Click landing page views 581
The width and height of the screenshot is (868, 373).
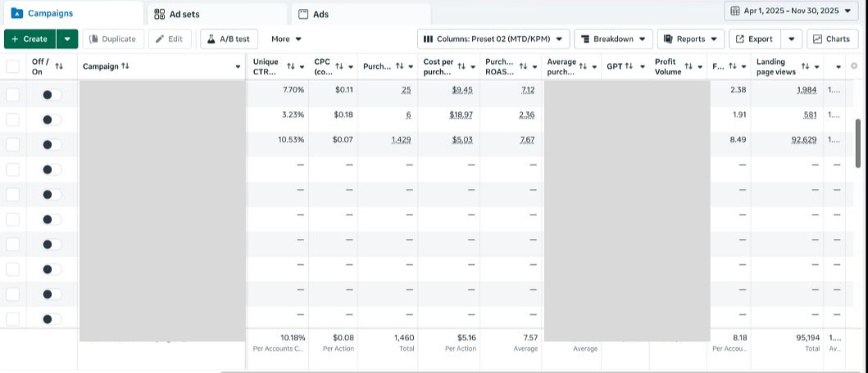(x=811, y=115)
